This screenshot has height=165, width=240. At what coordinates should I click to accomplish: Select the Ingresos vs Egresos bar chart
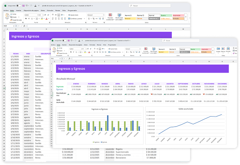99,125
